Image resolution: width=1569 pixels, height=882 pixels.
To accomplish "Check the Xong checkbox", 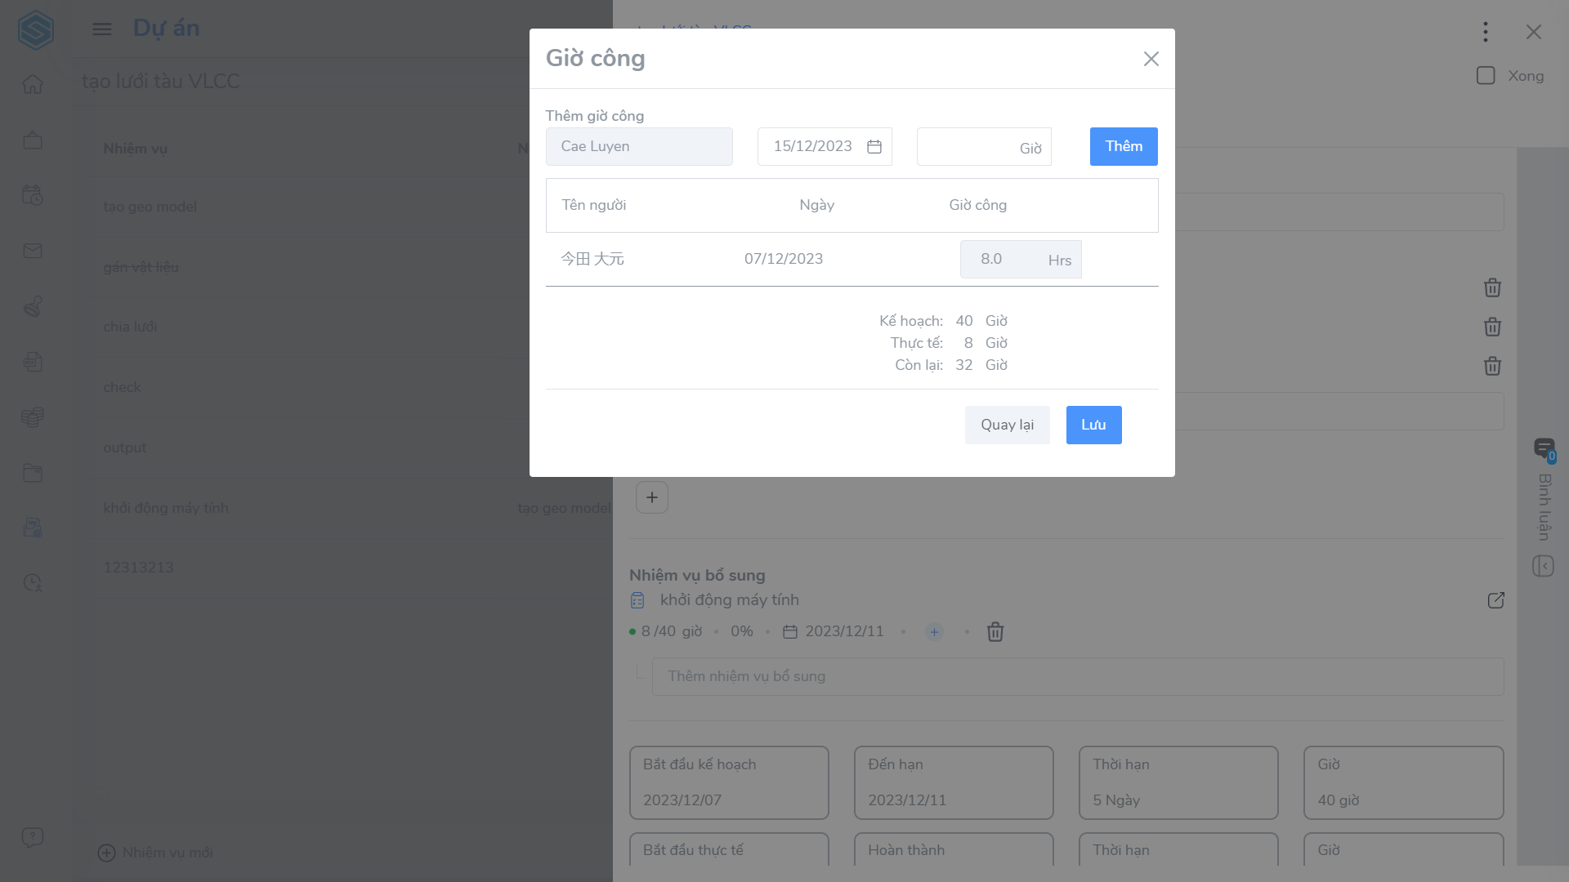I will tap(1486, 76).
